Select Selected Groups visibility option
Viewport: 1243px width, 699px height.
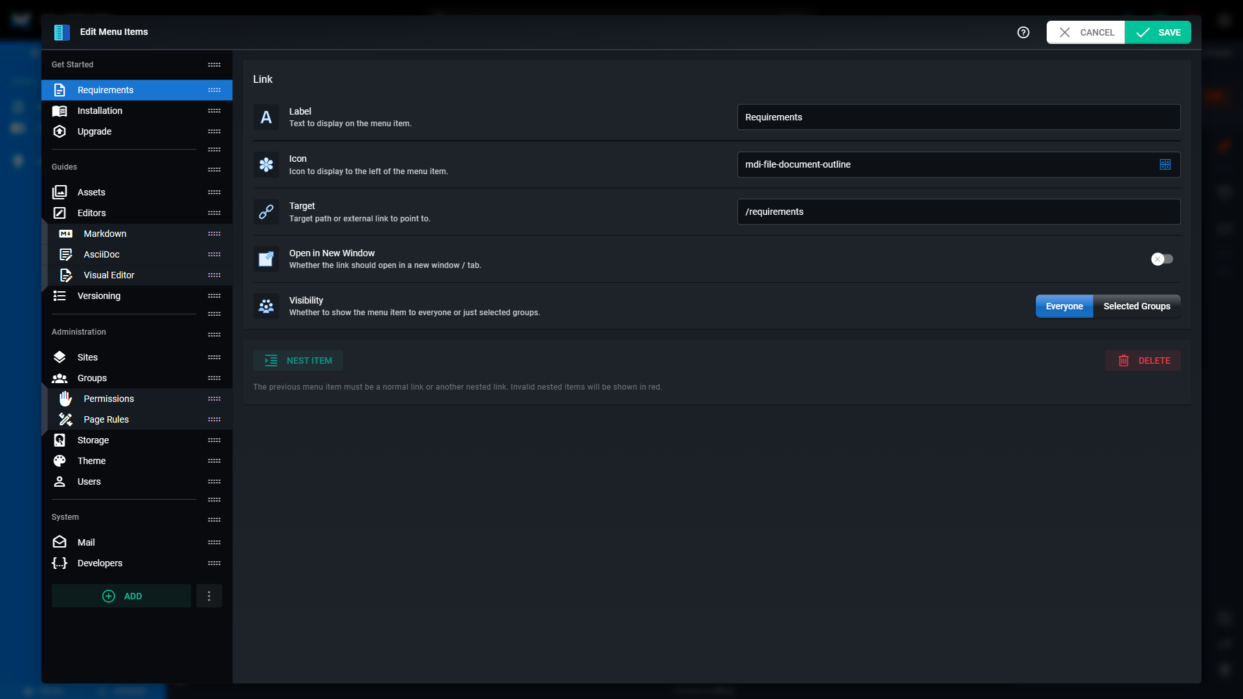click(1137, 306)
